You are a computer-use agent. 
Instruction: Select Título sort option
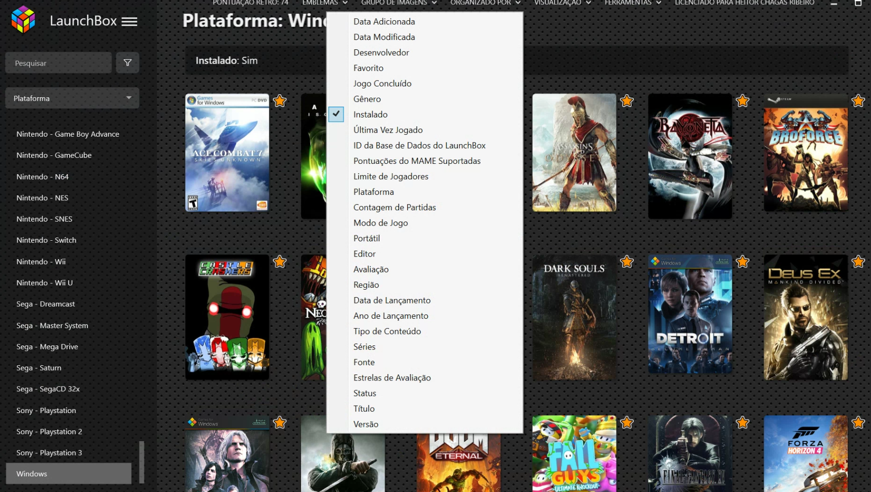(364, 409)
